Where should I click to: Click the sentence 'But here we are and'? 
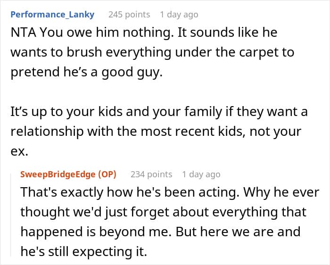[238, 232]
